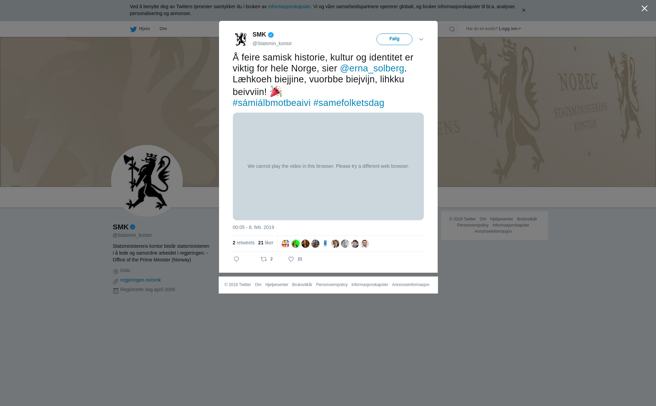Click the Twitter bird Hjem icon
The height and width of the screenshot is (406, 656).
133,29
